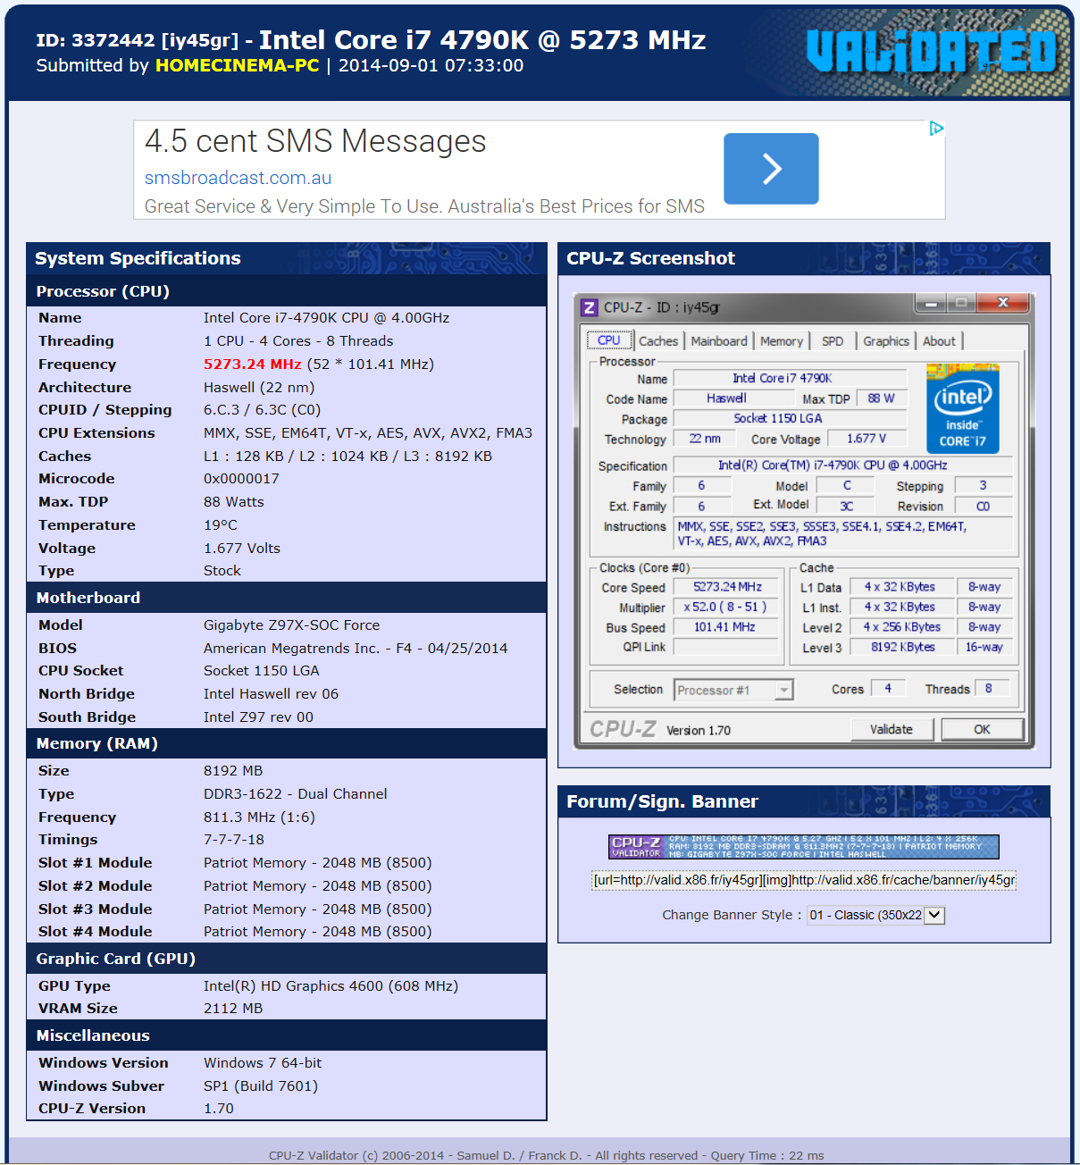1080x1165 pixels.
Task: Click the blue arrow ad button
Action: pos(771,169)
